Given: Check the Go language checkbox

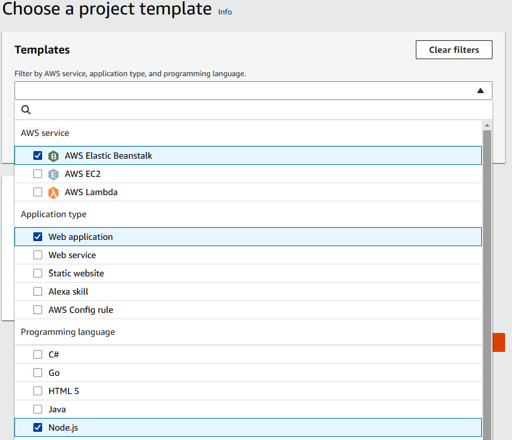Looking at the screenshot, I should click(x=38, y=373).
